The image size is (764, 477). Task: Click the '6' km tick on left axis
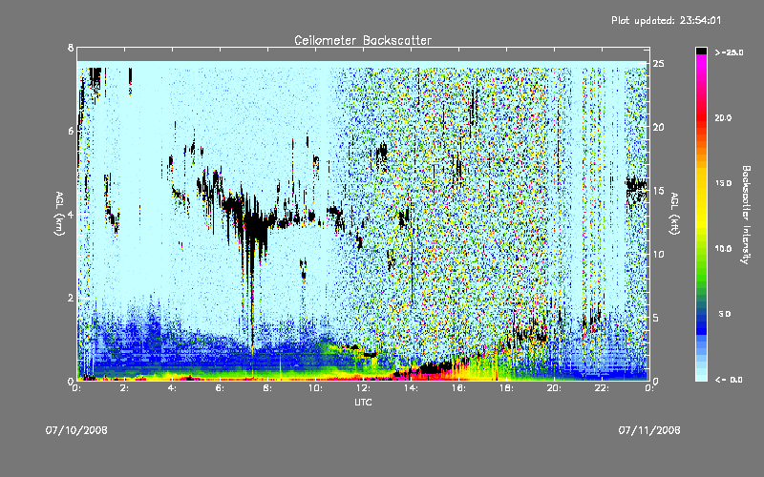tap(71, 131)
